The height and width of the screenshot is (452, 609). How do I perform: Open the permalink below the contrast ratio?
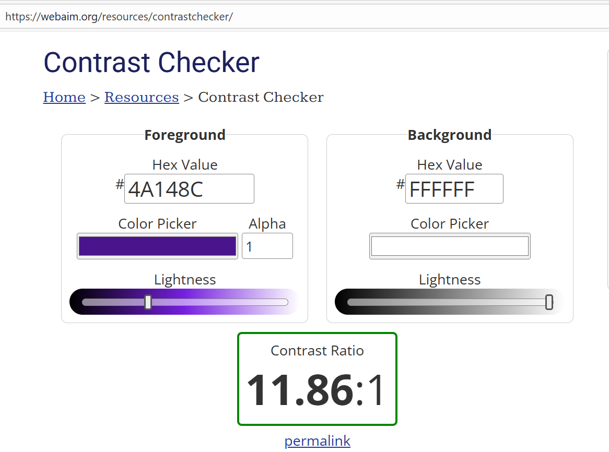pos(317,441)
